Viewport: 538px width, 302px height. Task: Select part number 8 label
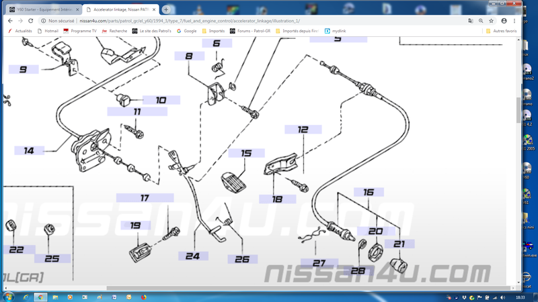point(190,56)
